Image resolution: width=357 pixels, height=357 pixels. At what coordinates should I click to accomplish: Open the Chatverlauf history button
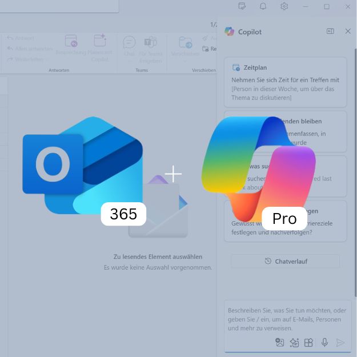pyautogui.click(x=285, y=261)
